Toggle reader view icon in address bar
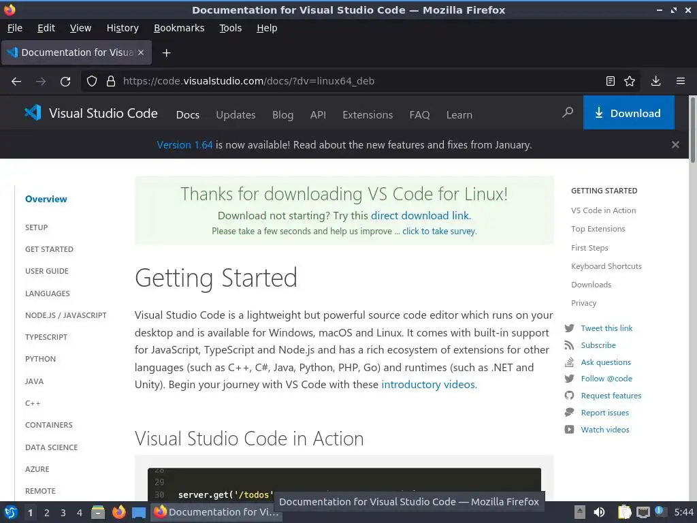Viewport: 697px width, 523px height. click(611, 81)
